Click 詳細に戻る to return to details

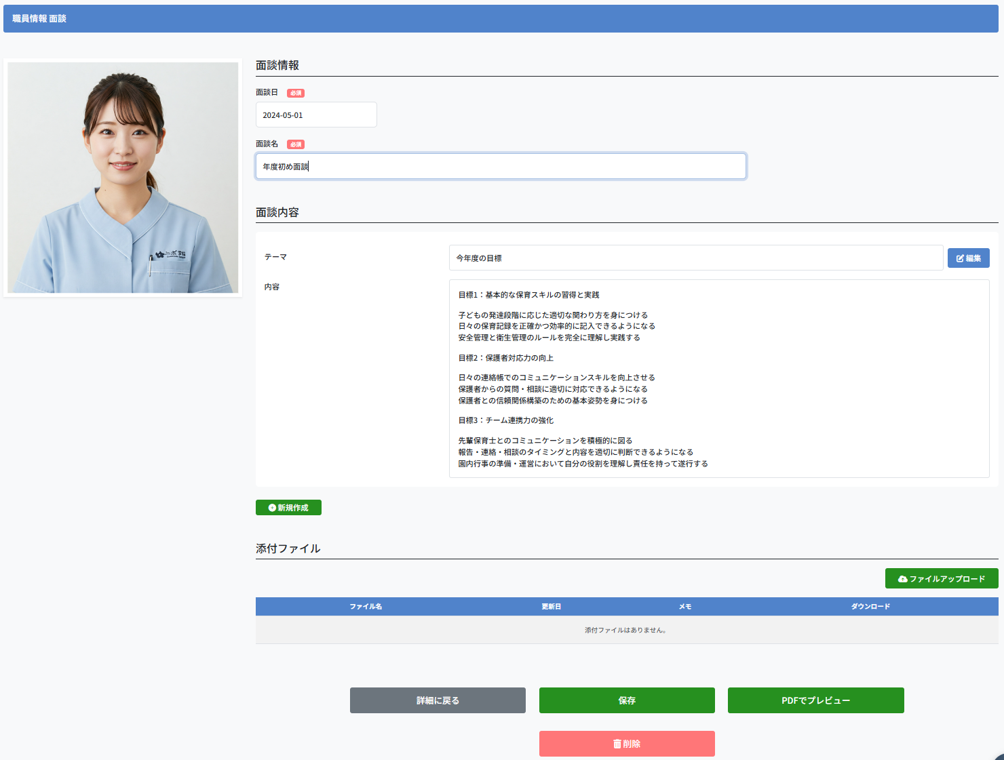coord(437,700)
